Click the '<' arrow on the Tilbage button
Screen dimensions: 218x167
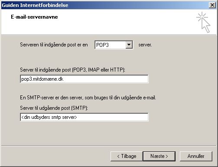(118, 156)
